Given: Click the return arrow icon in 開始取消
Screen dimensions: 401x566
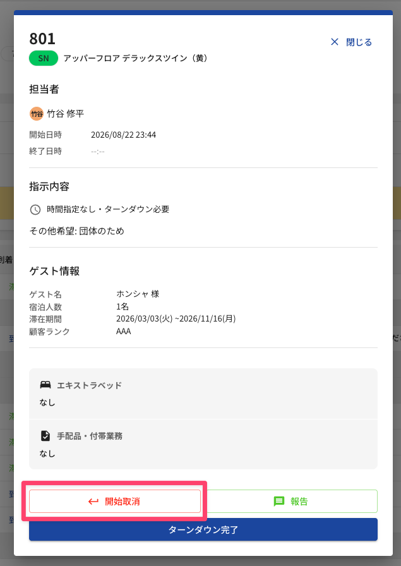Looking at the screenshot, I should tap(93, 502).
